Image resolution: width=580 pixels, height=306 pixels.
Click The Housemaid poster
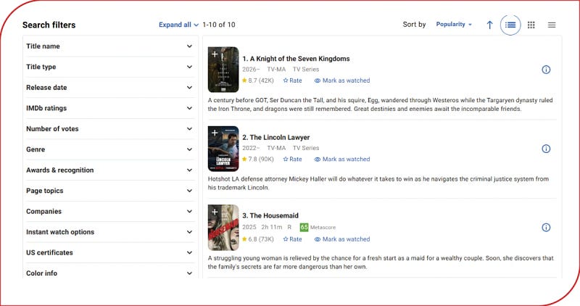point(223,228)
